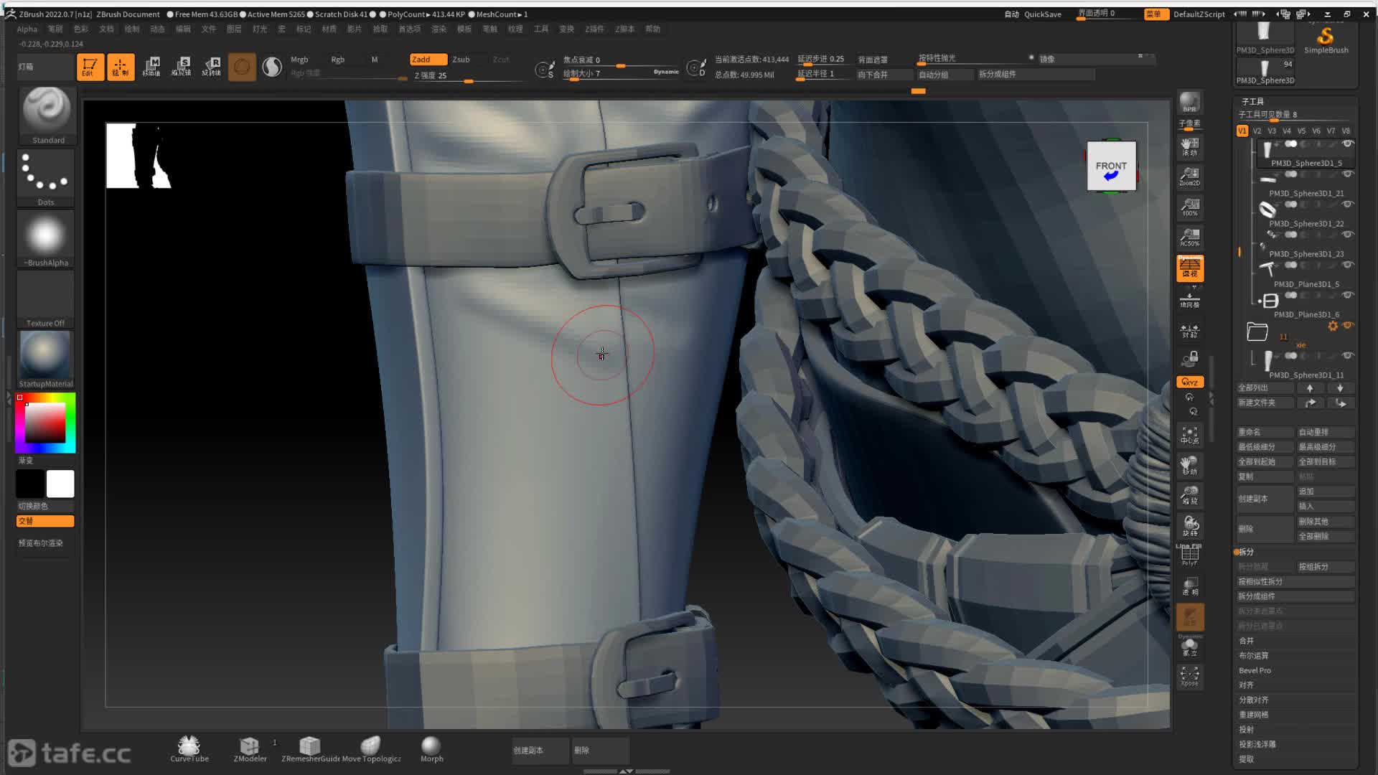Click the SimpleBrush tool icon
This screenshot has width=1378, height=775.
coord(1326,39)
